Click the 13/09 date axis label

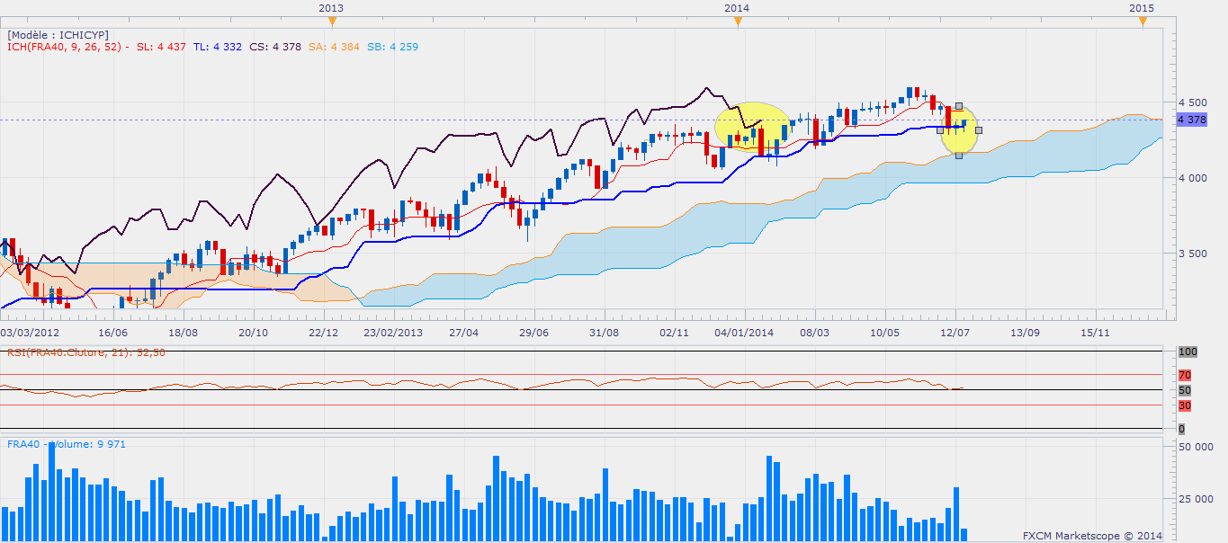[1026, 332]
